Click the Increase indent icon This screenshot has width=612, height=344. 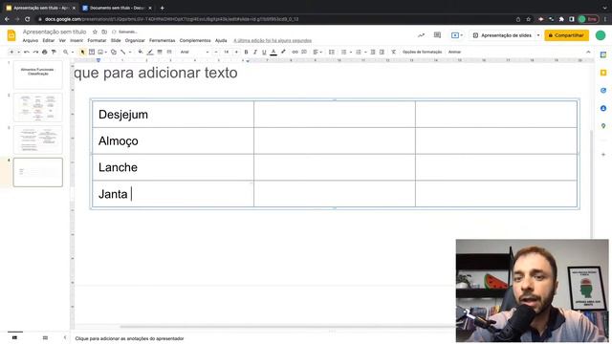[382, 52]
